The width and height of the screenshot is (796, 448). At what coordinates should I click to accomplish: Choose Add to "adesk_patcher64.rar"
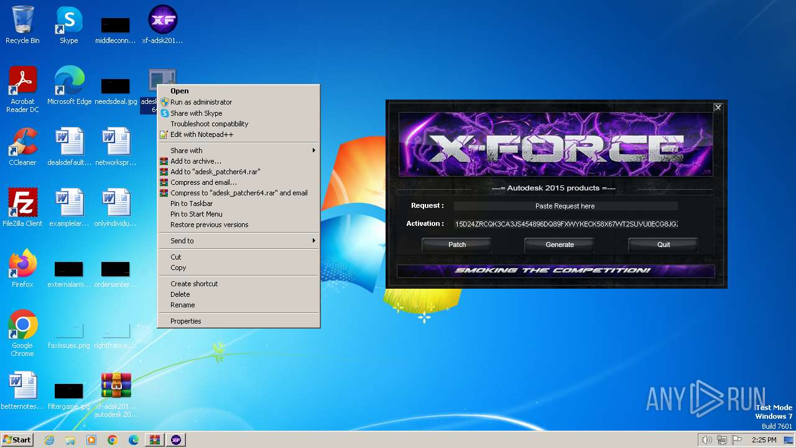pyautogui.click(x=239, y=172)
